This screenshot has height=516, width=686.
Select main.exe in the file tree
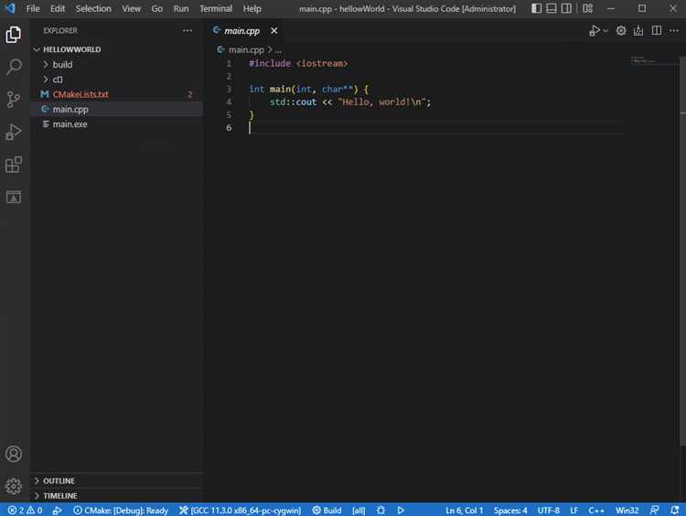116,124
